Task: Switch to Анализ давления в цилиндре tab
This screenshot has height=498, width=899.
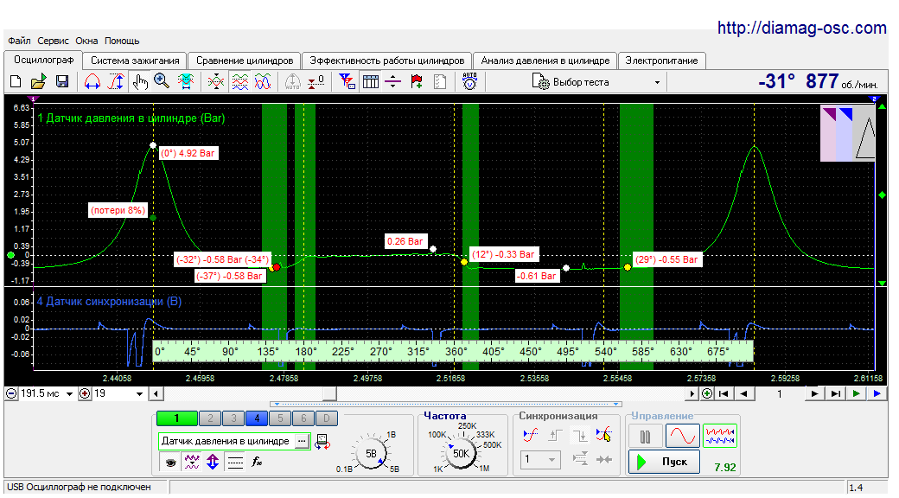Action: point(545,61)
